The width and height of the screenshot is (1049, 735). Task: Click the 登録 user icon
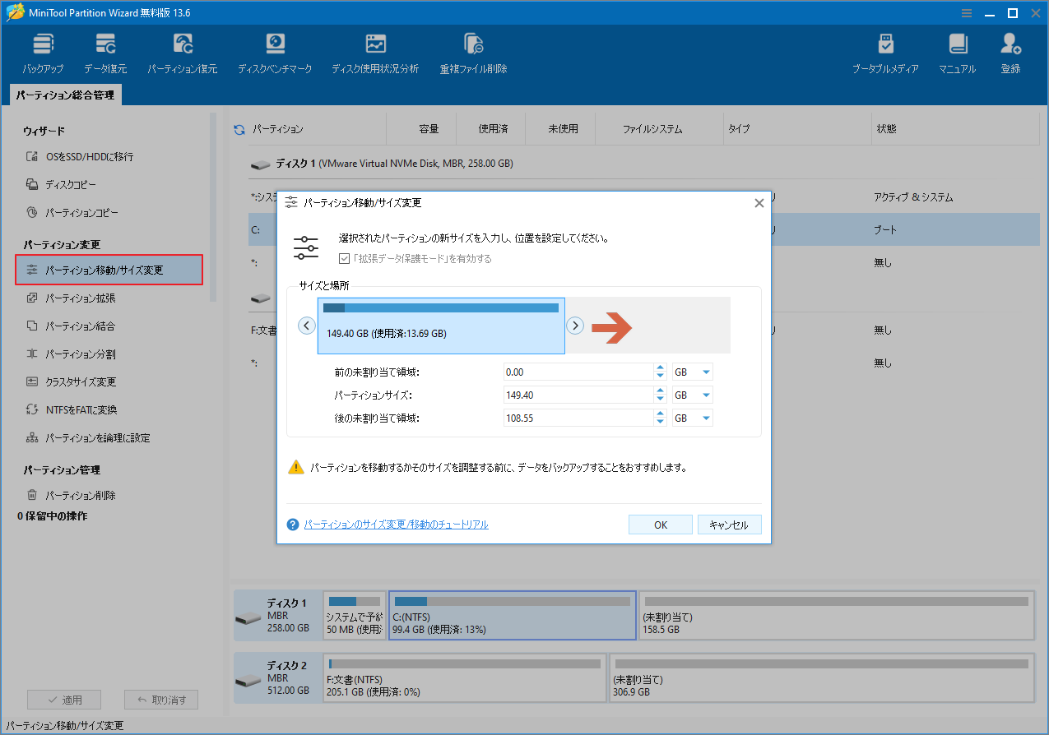click(x=1010, y=53)
